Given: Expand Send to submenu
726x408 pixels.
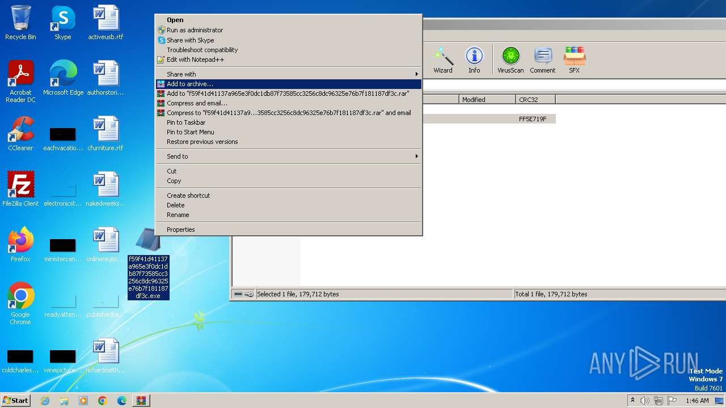Looking at the screenshot, I should (x=289, y=156).
